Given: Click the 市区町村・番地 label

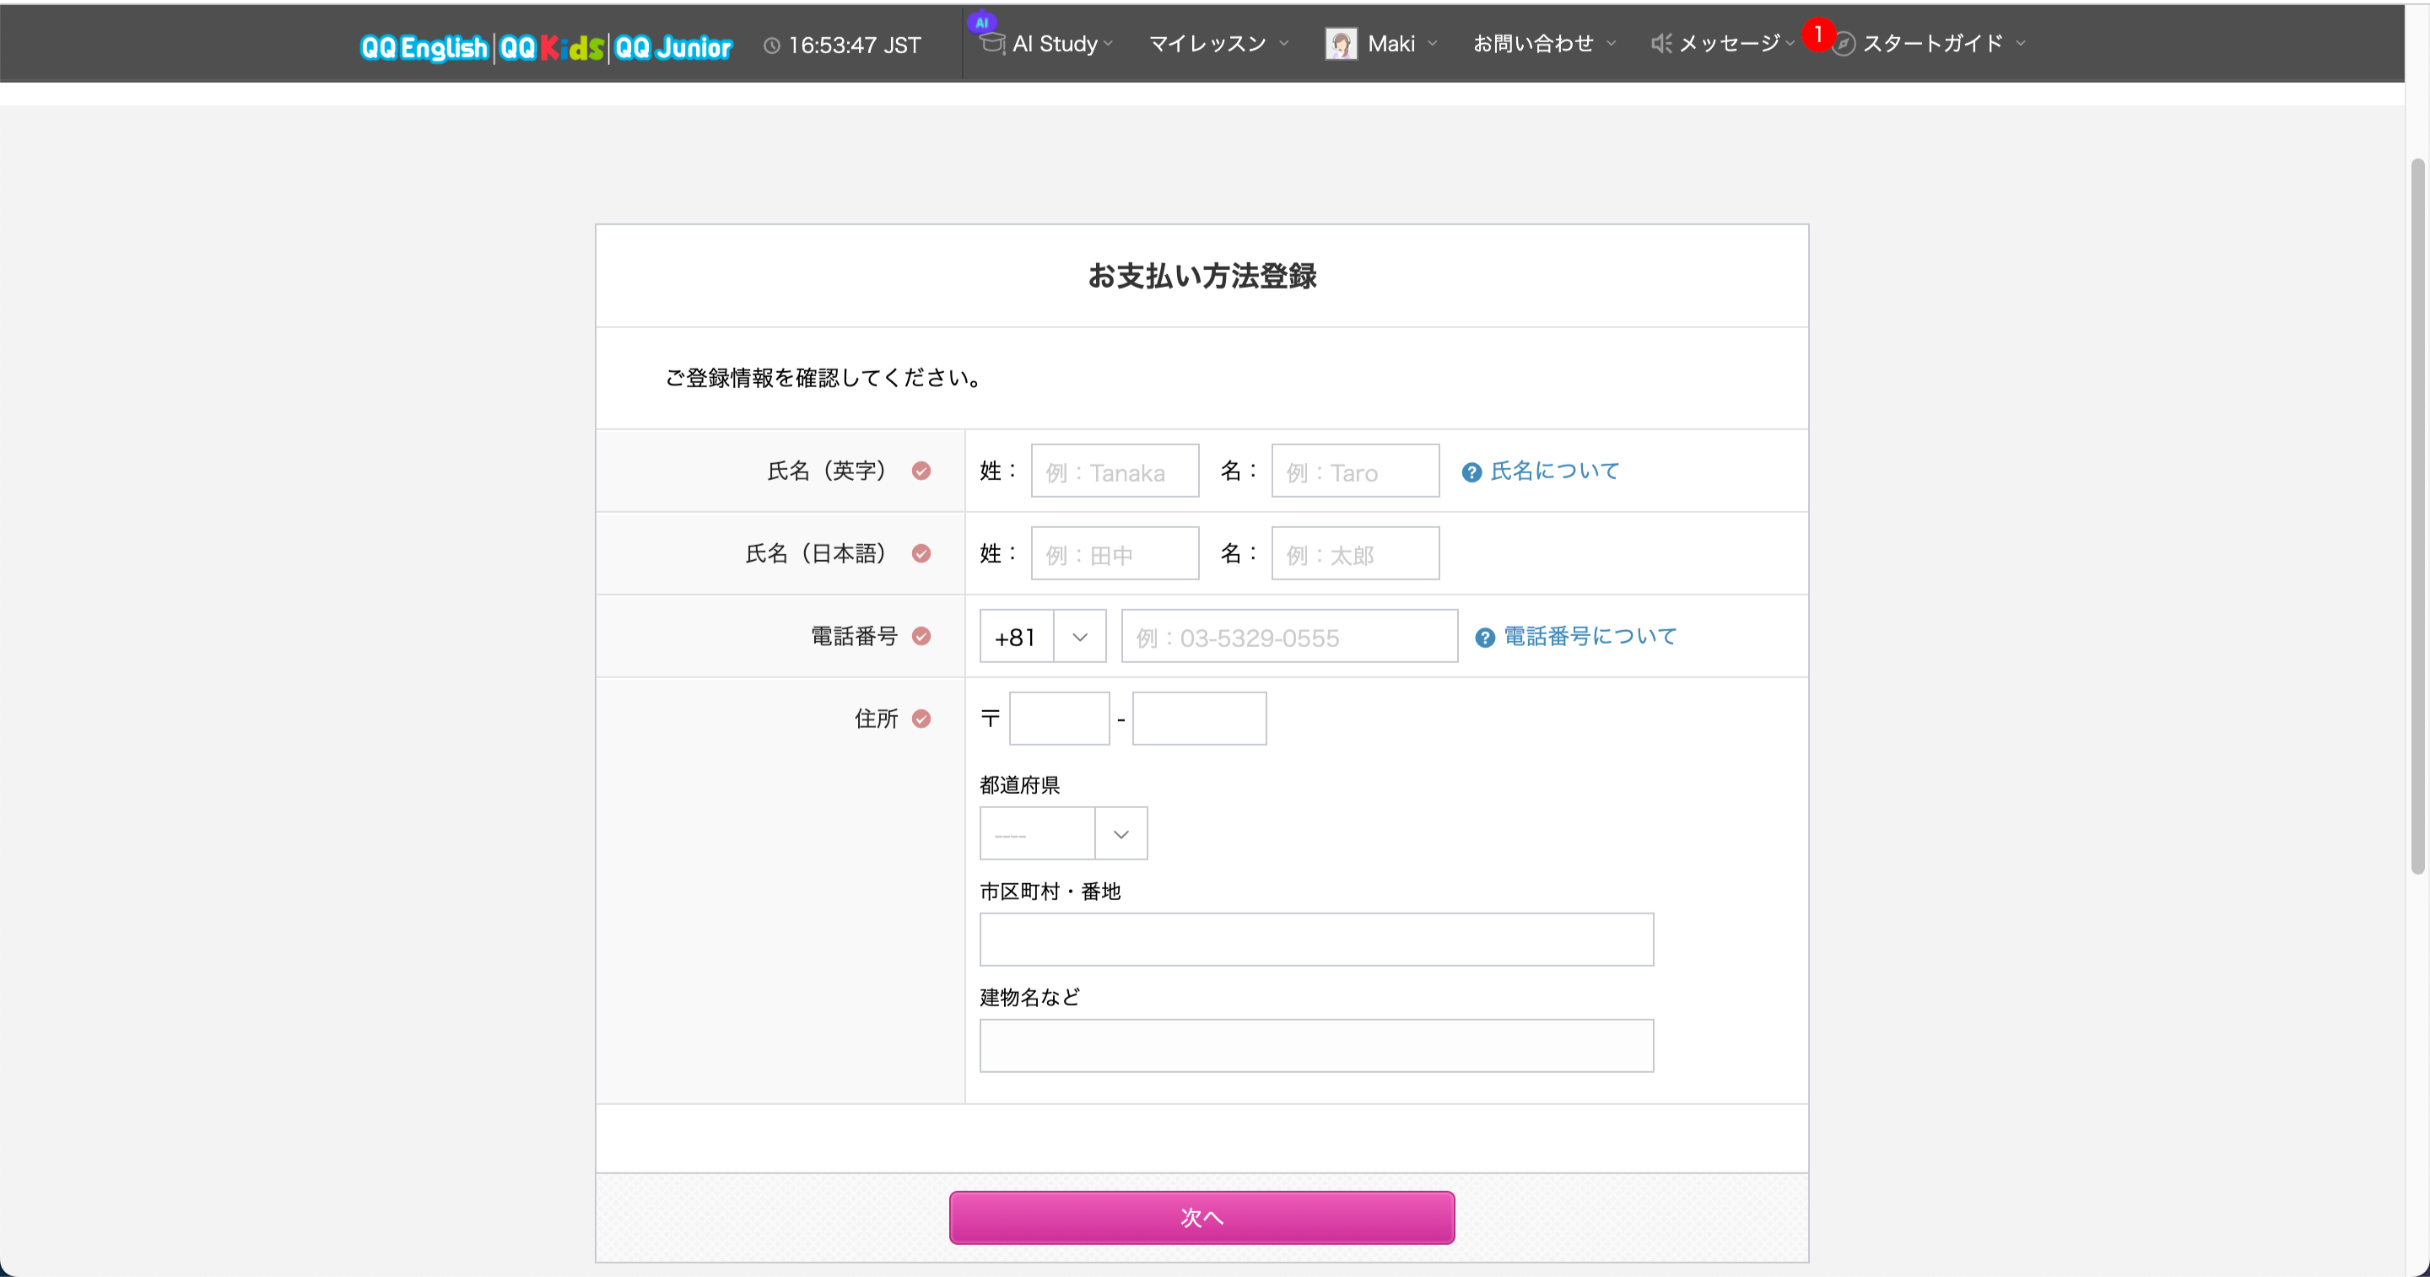Looking at the screenshot, I should coord(1049,892).
